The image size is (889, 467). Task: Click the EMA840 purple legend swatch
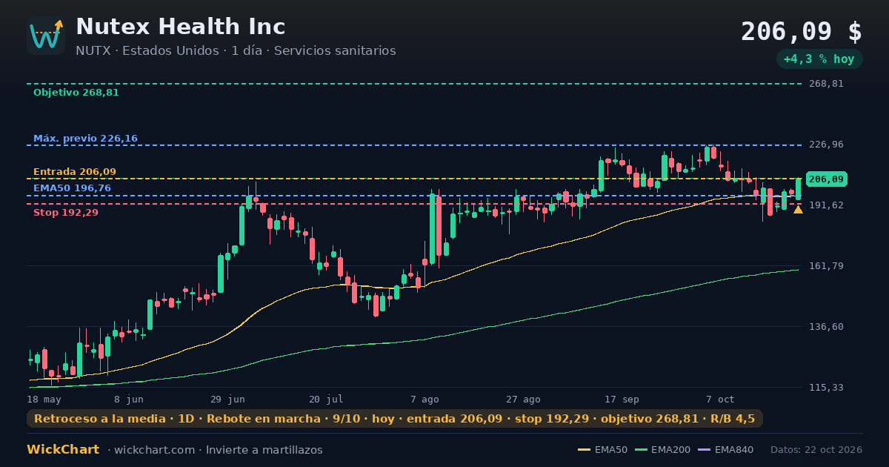tap(705, 450)
